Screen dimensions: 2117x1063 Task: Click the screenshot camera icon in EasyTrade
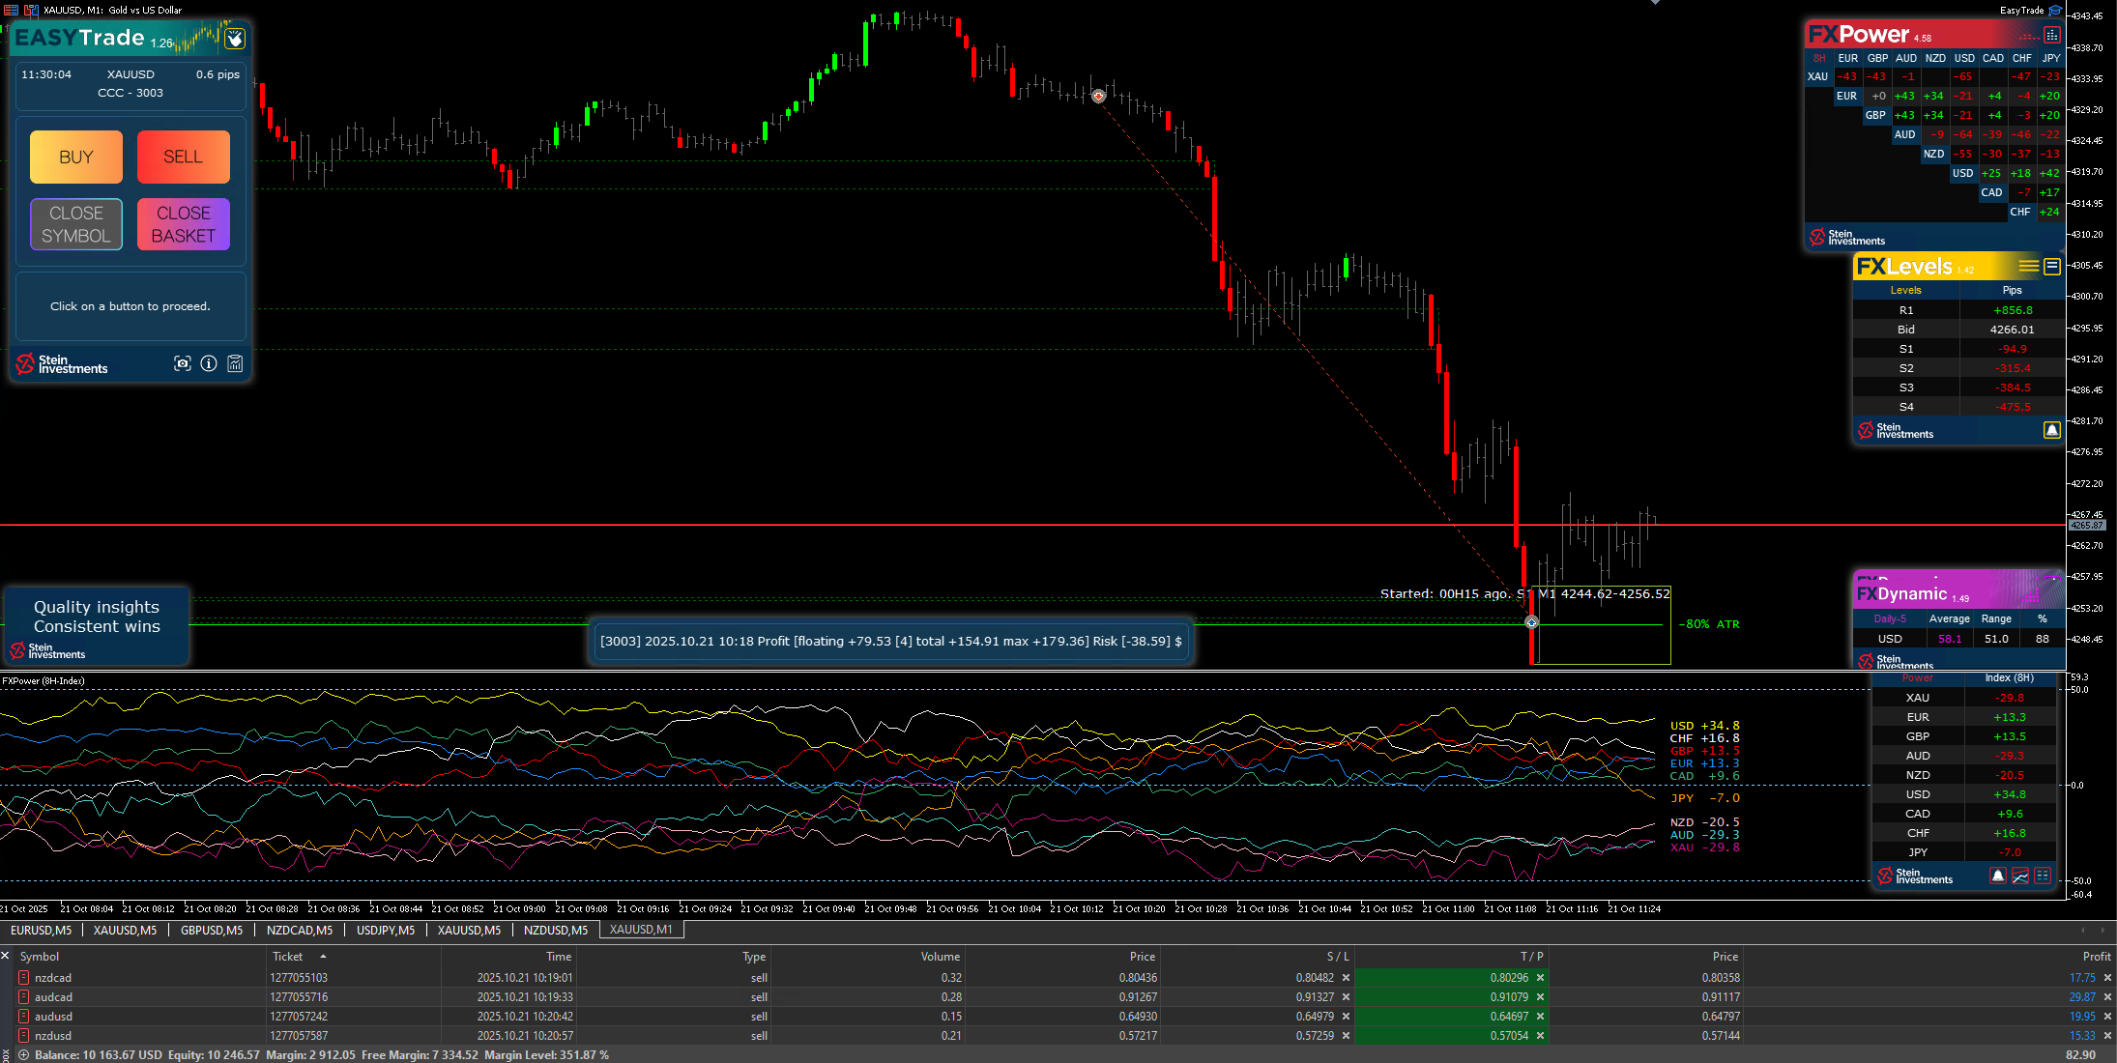pos(182,363)
